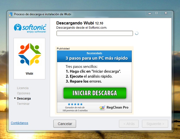Image resolution: width=180 pixels, height=139 pixels.
Task: Select the Opciones step
Action: 24,93
